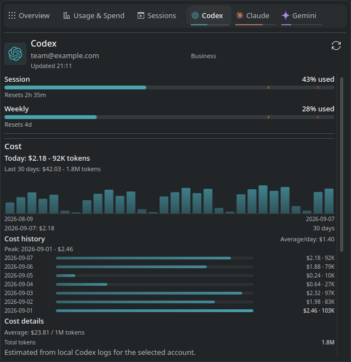
Task: Click Today: $2.18 - 92K tokens
Action: (x=47, y=158)
